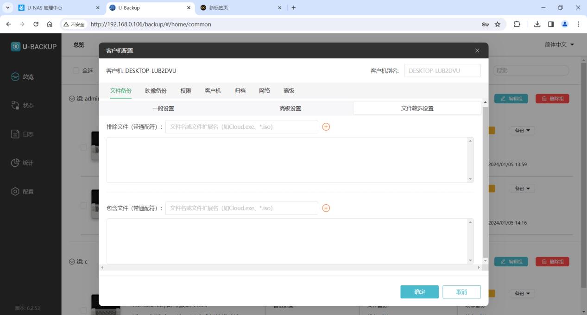Click the dialog's vertical scrollbar
Screen dimensions: 587x315
click(x=485, y=181)
